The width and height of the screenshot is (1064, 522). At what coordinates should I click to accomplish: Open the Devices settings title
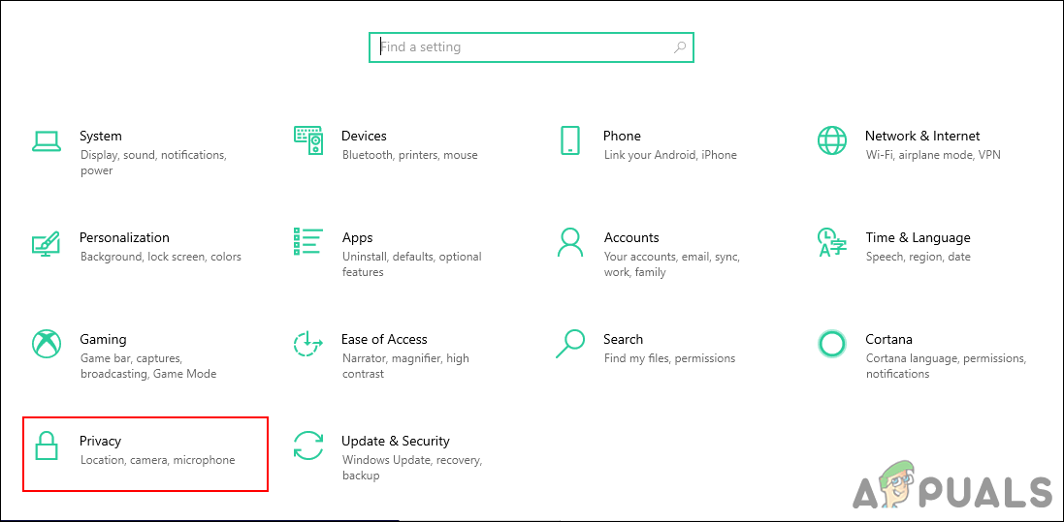point(364,136)
